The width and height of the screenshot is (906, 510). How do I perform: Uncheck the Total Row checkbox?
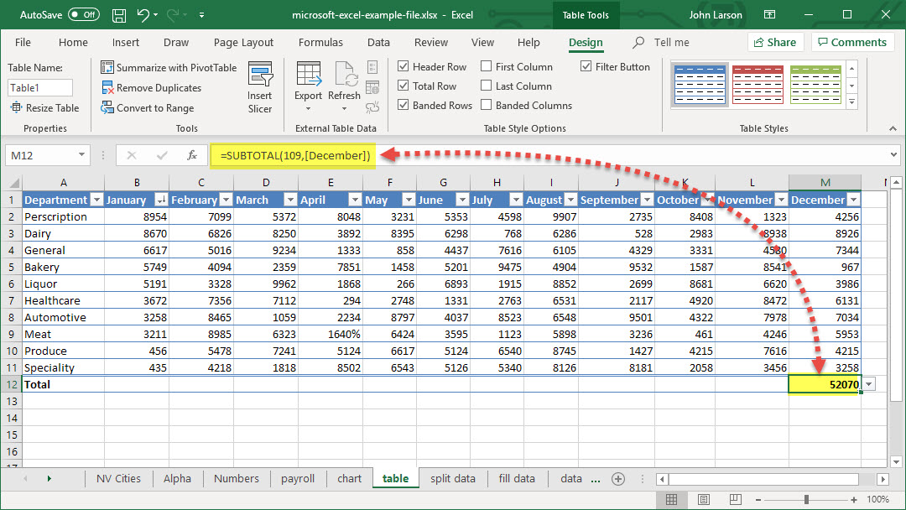pos(404,86)
